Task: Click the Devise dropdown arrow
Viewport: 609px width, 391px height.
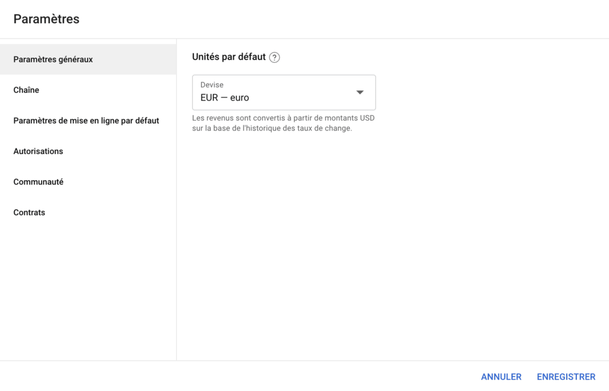Action: coord(359,92)
